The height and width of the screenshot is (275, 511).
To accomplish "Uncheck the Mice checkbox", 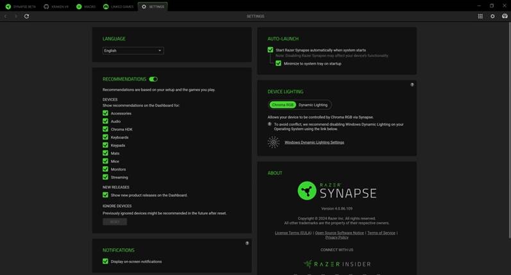I will [105, 161].
